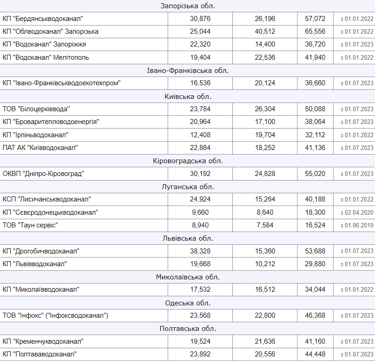This screenshot has height=361, width=375.
Task: Select the КП "Львівводоканал" name cell
Action: pyautogui.click(x=35, y=264)
